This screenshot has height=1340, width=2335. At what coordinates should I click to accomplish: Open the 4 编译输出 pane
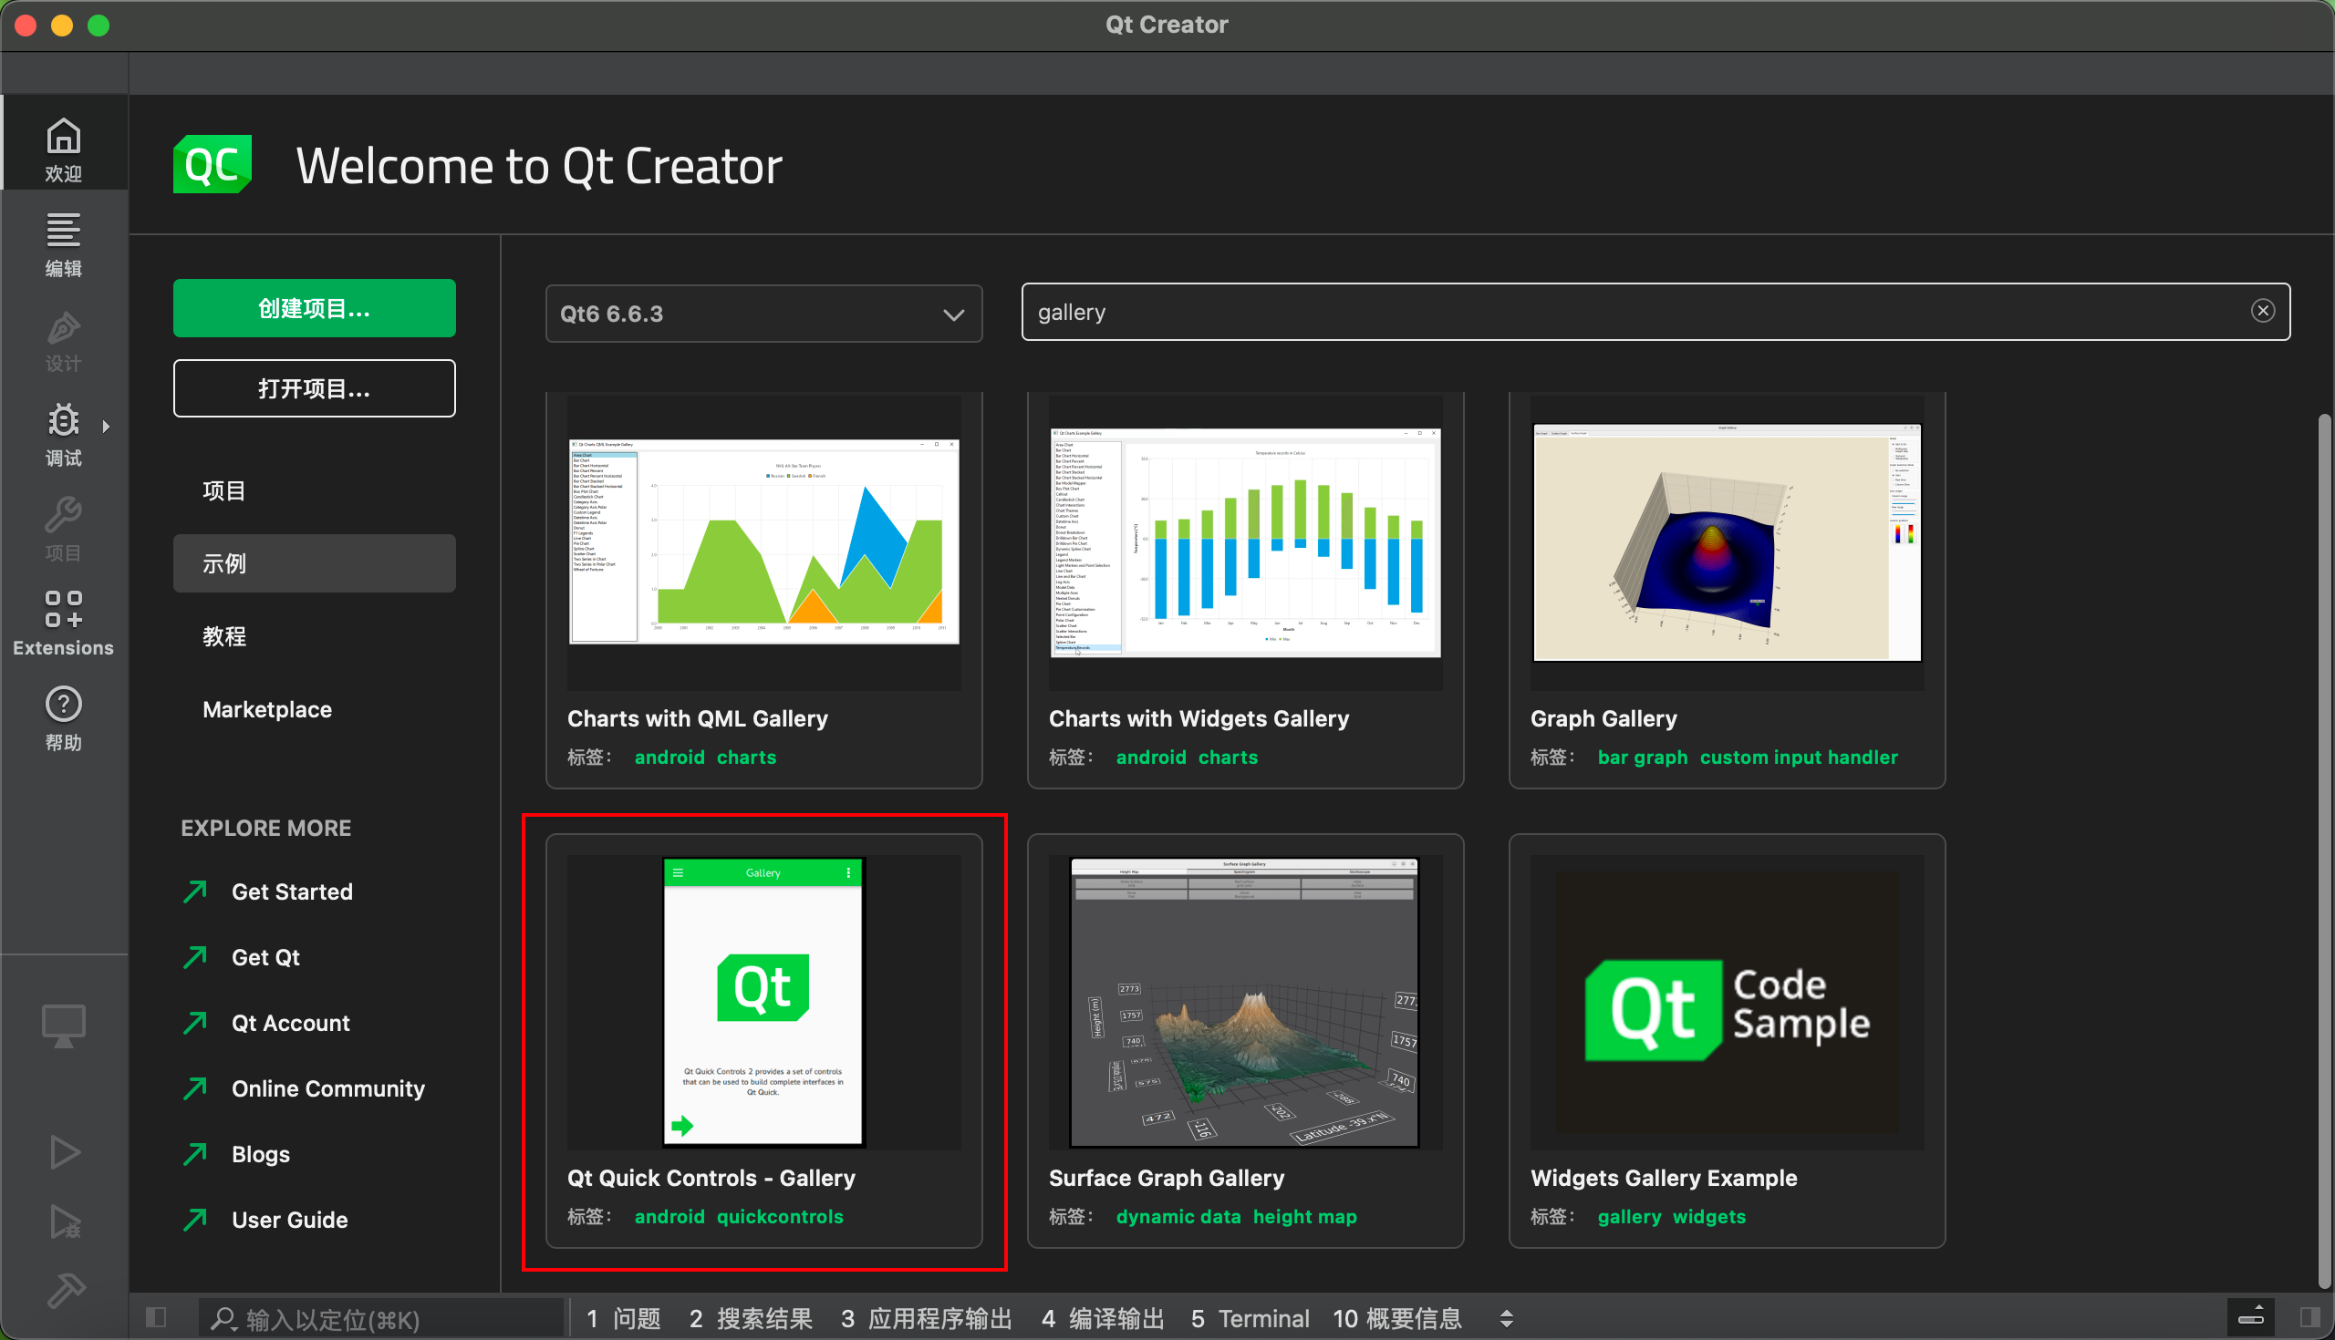(1102, 1318)
